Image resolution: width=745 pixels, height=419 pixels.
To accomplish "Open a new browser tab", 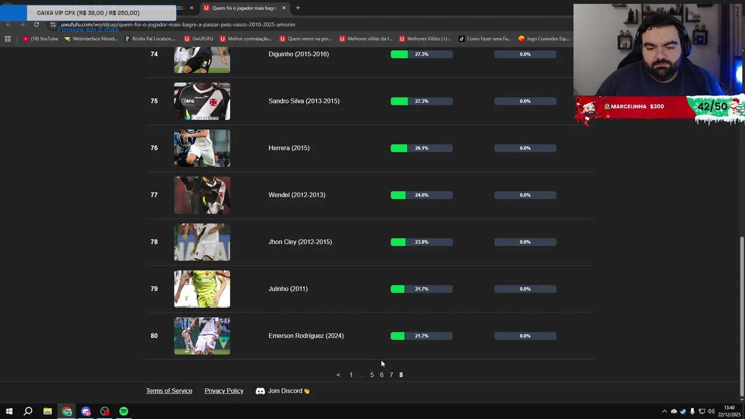I will pos(297,8).
